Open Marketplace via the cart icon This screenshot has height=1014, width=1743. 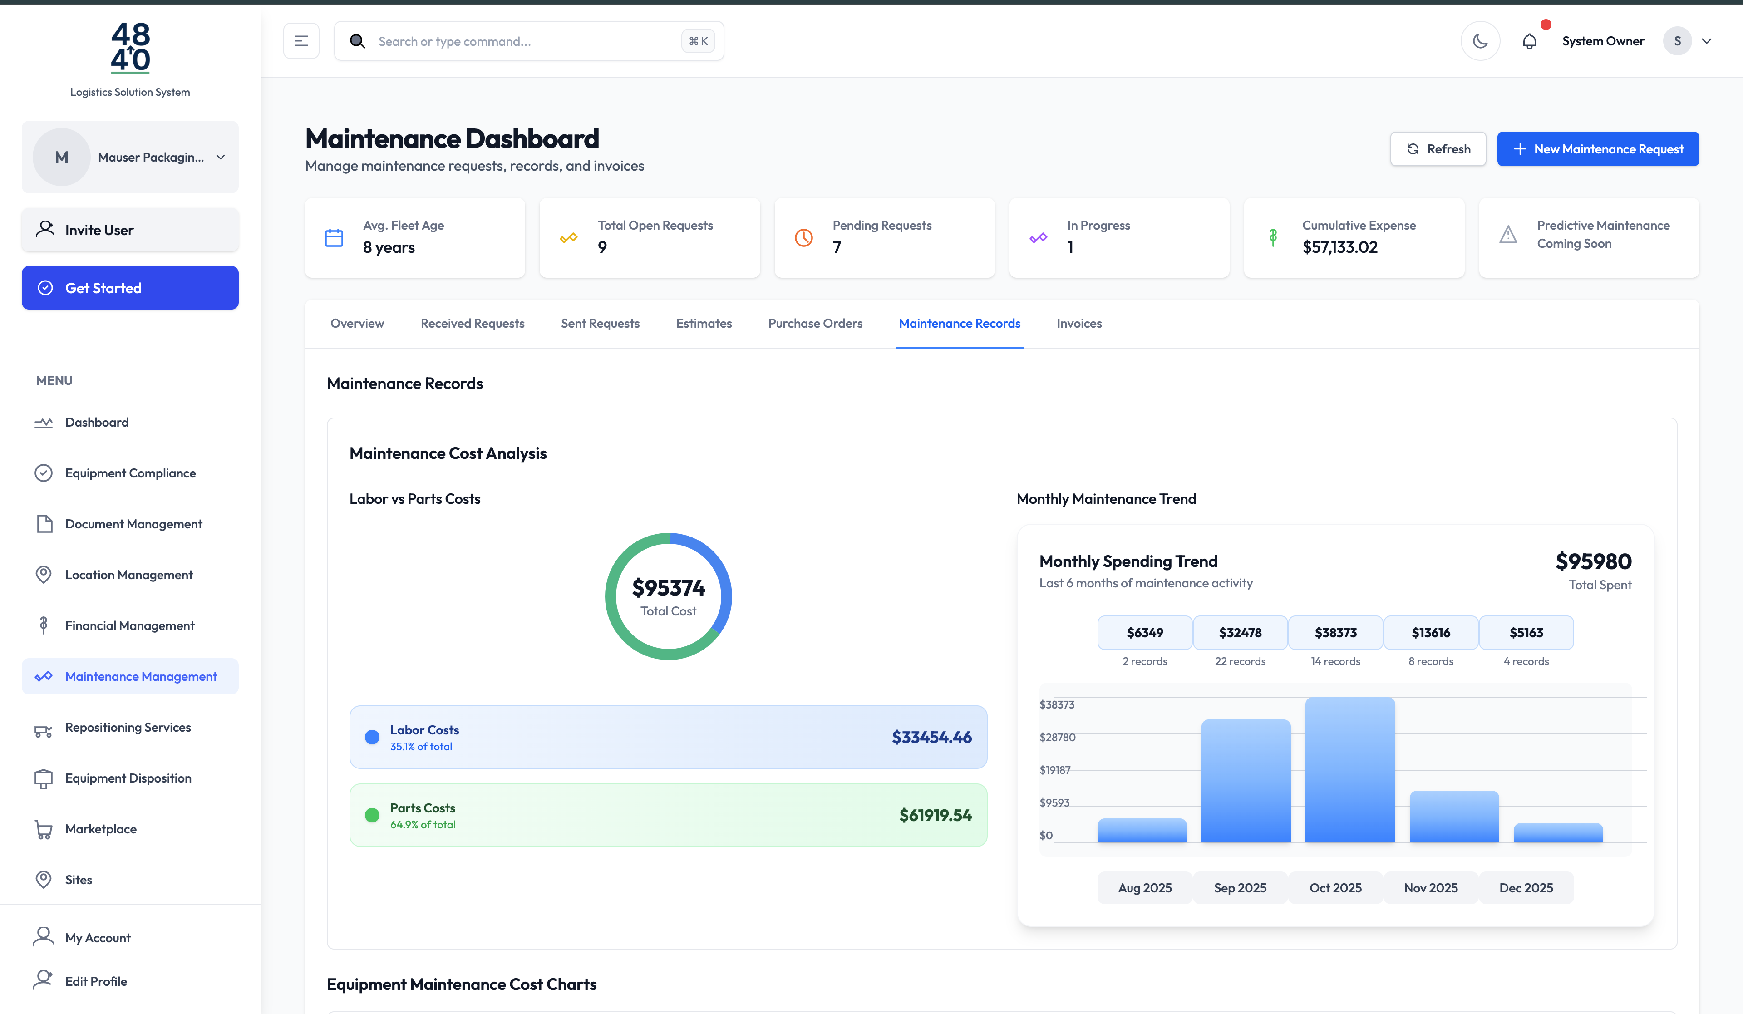coord(44,829)
